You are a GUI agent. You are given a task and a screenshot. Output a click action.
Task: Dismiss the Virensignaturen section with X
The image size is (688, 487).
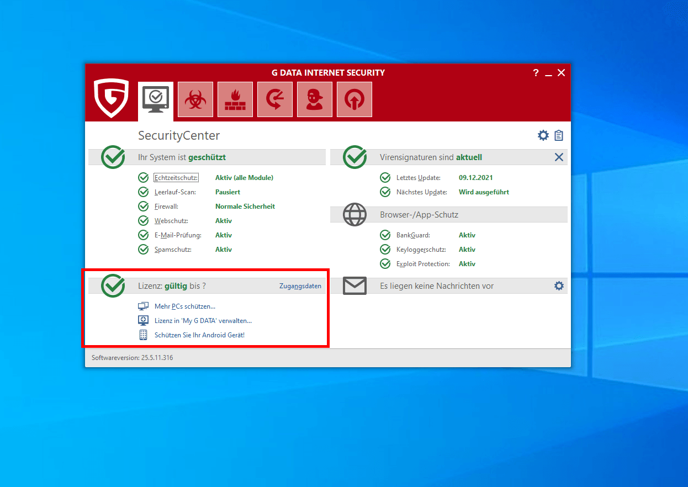click(559, 157)
